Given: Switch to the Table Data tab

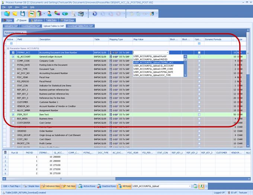Looking at the screenshot, I should click(51, 20).
